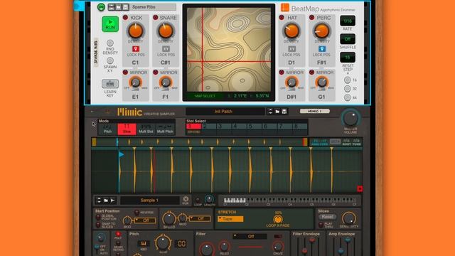455x256 pixels.
Task: Click the Init Patch name display in Mimic
Action: point(225,112)
